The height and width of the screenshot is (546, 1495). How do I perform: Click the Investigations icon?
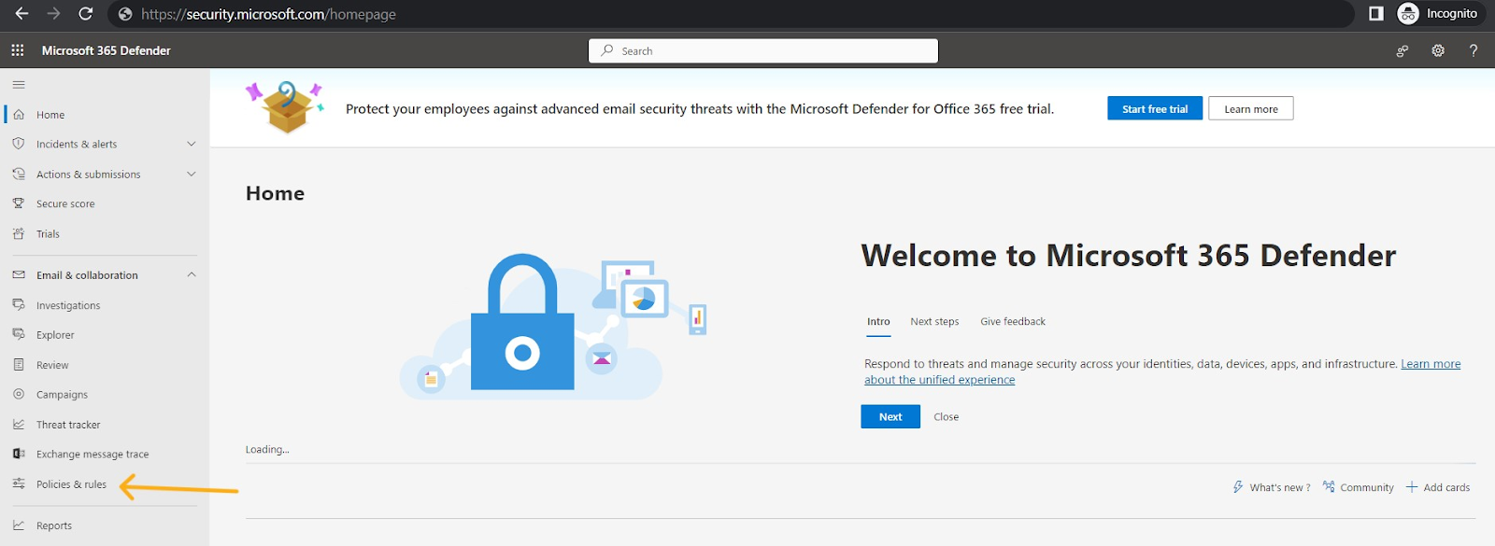coord(19,305)
